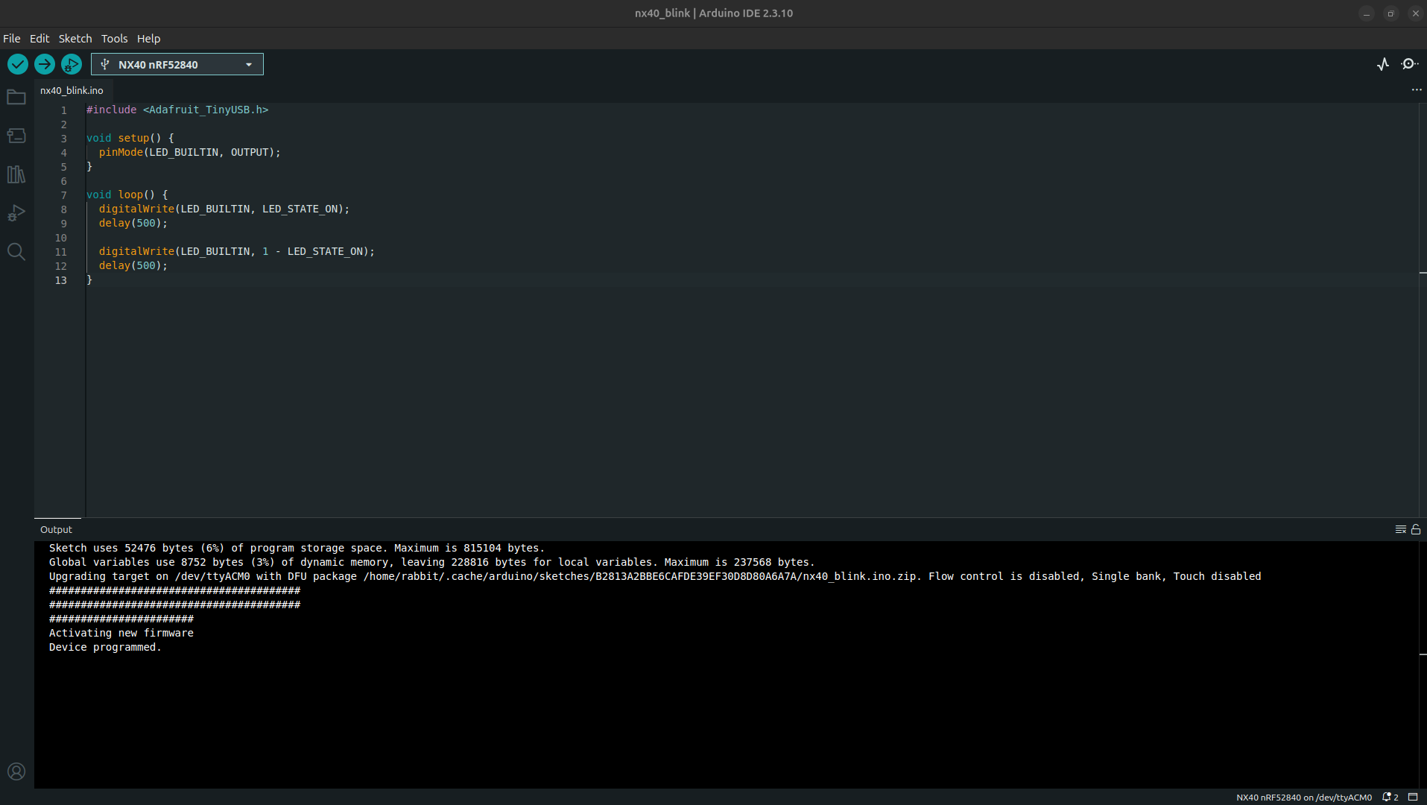Open the Debug sidebar panel
The width and height of the screenshot is (1427, 805).
16,213
